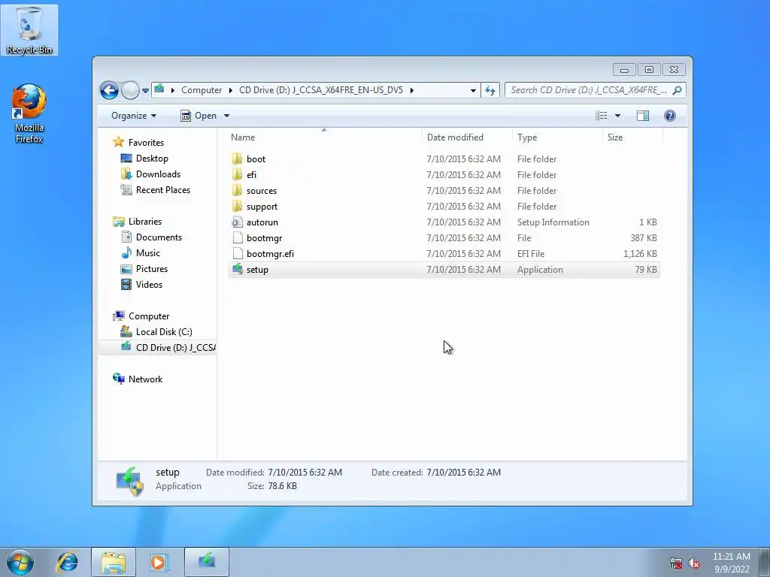Screen dimensions: 770x577
Task: Click the setup installer taskbar button
Action: pos(207,562)
